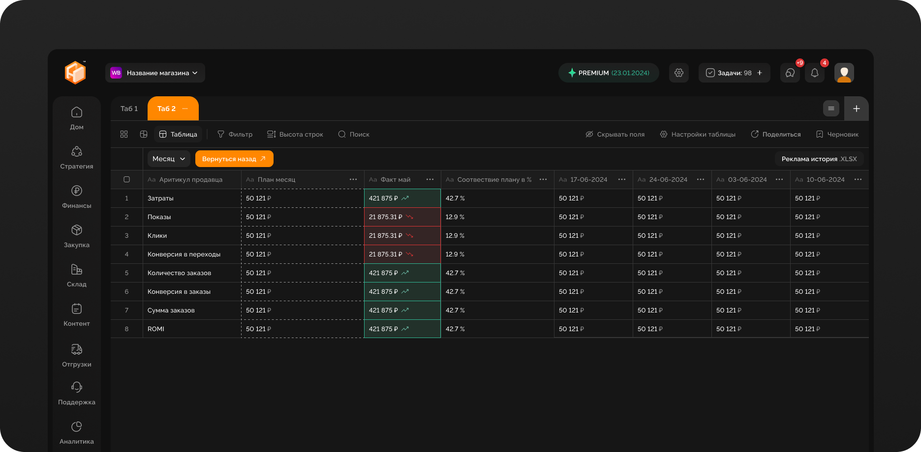Click the plus icon to add a tab
921x452 pixels.
pos(857,109)
